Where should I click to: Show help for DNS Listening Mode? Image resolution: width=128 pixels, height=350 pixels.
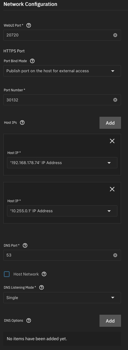[x=41, y=287]
